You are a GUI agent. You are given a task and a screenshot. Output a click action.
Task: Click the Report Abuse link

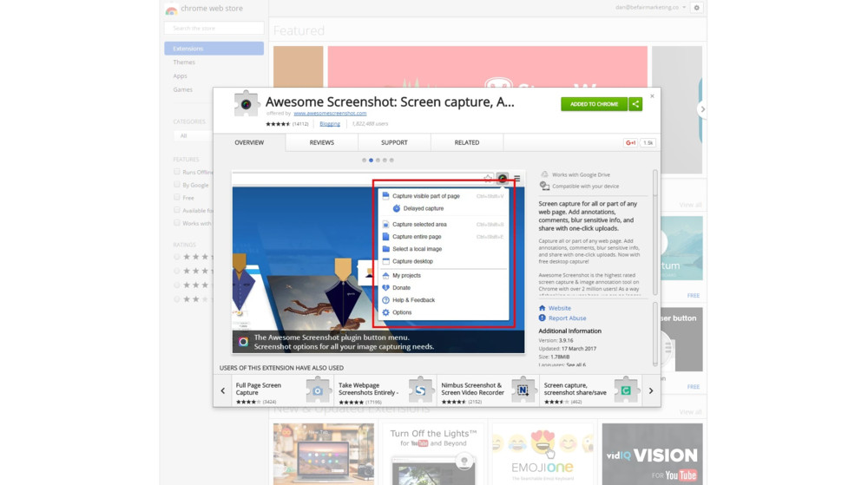568,318
